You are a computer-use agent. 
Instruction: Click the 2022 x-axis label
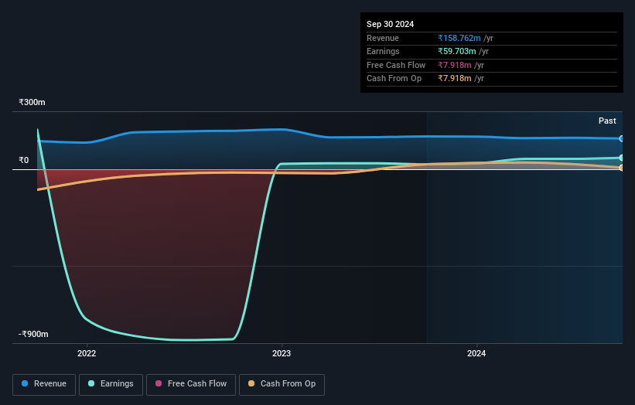(87, 354)
